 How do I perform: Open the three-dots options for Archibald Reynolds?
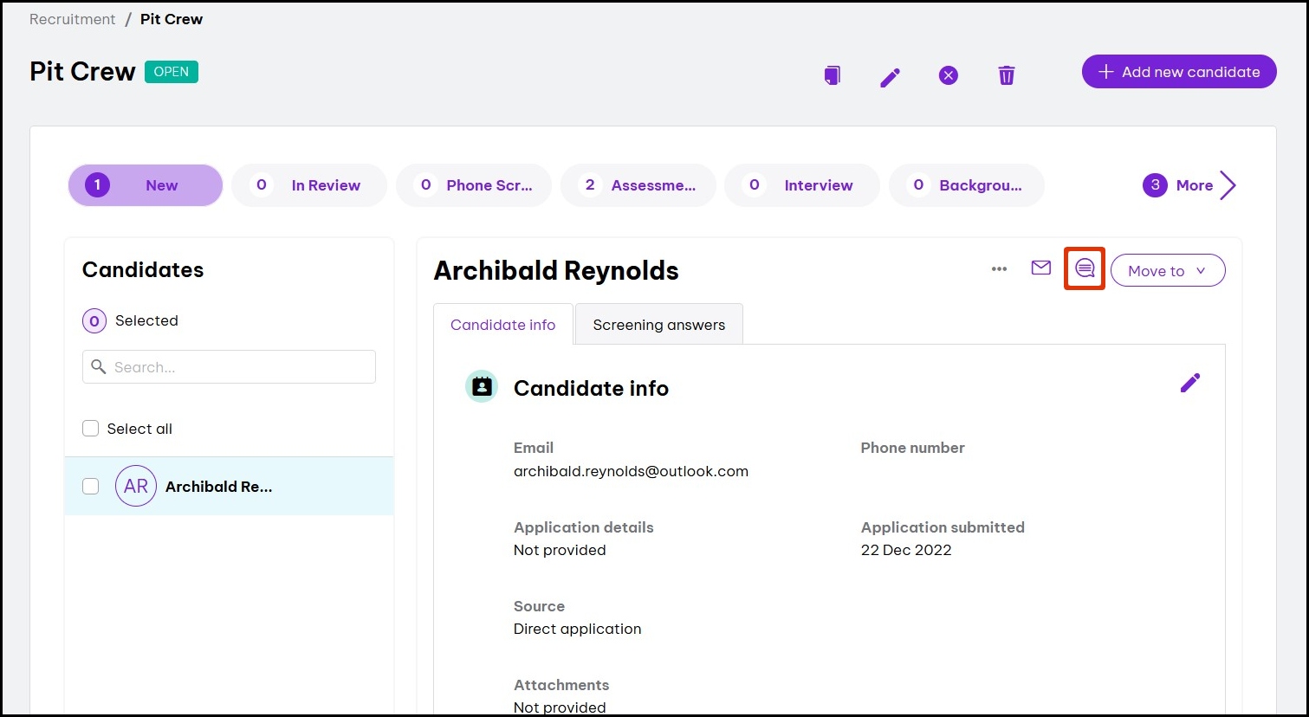pos(999,269)
